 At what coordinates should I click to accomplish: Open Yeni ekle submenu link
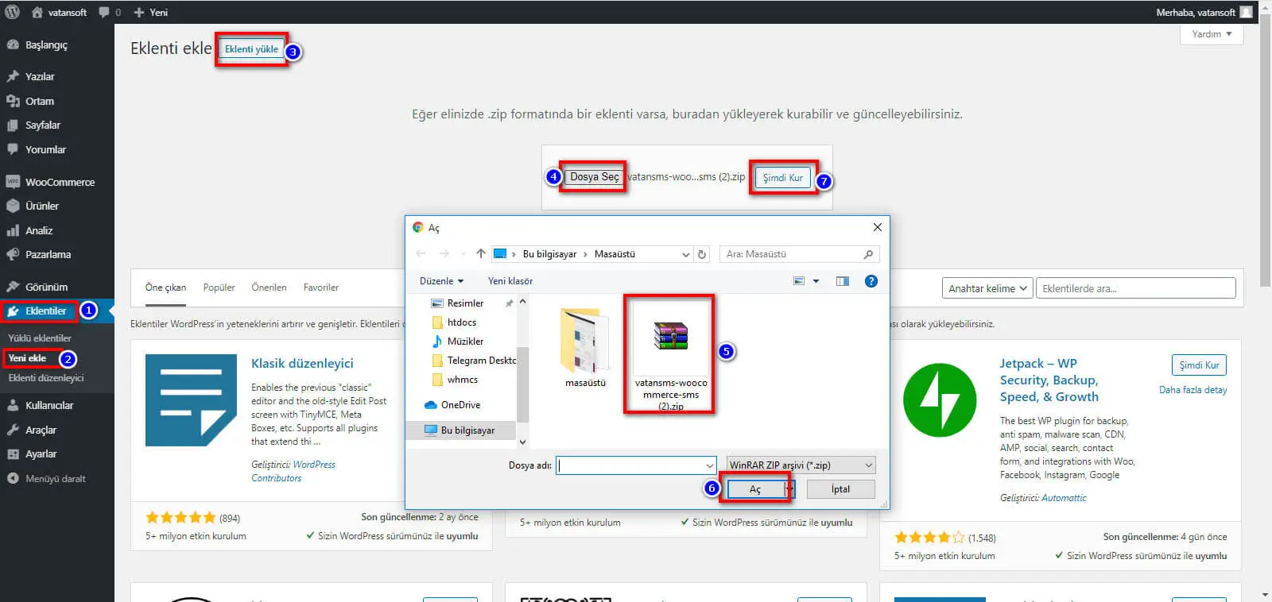click(27, 358)
